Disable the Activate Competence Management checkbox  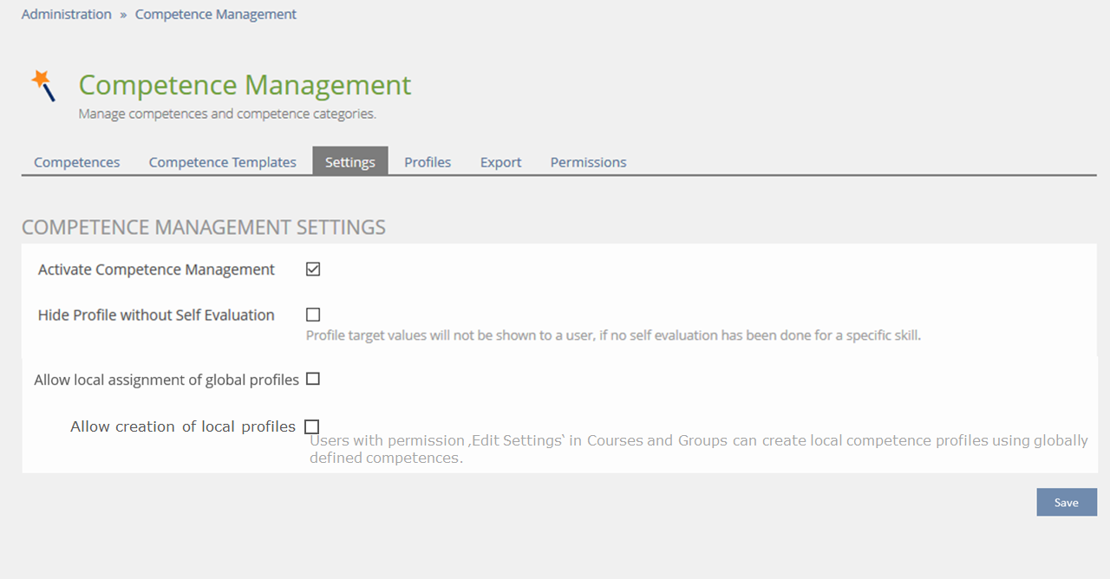pyautogui.click(x=313, y=270)
